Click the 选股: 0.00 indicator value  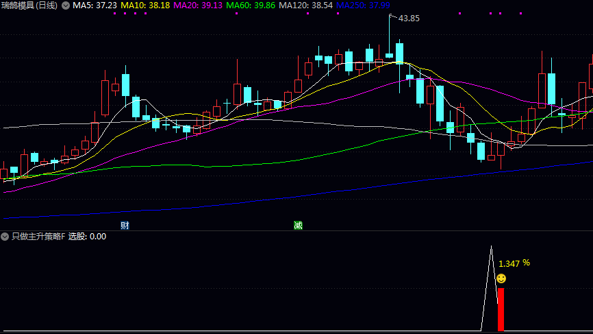point(87,237)
